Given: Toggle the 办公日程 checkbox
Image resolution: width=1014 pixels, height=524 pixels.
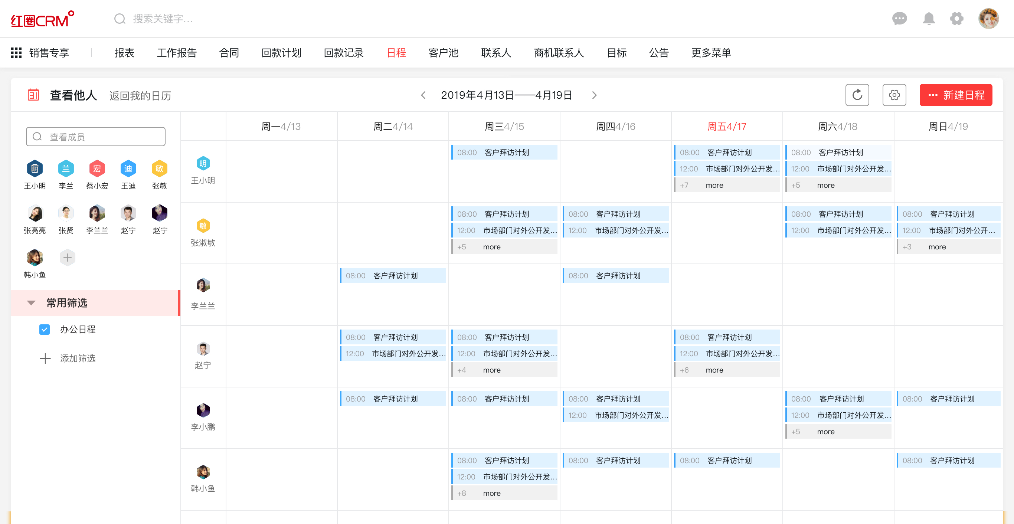Looking at the screenshot, I should (x=45, y=330).
